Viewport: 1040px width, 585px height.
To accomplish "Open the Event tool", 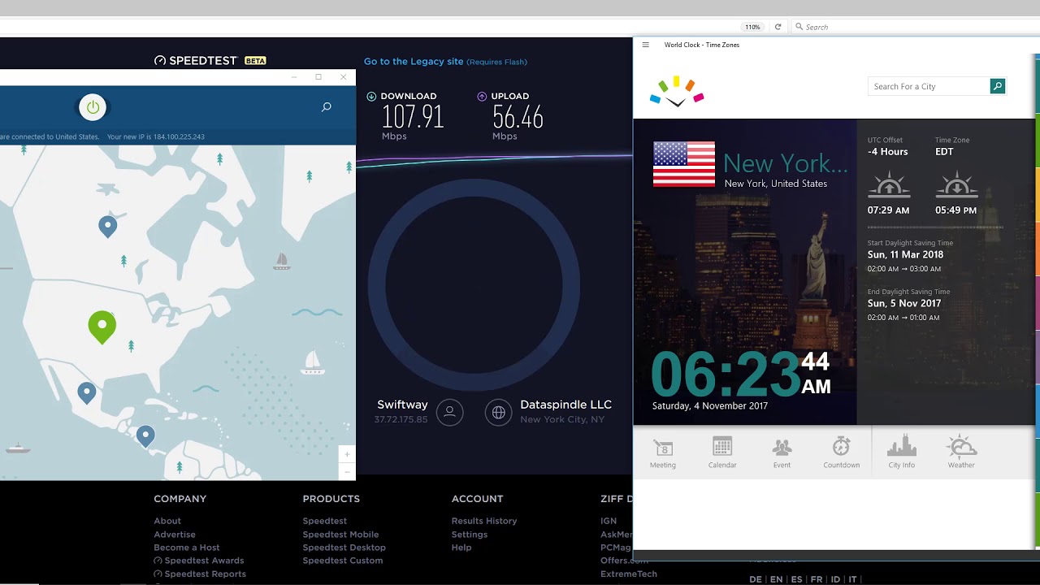I will pos(782,452).
